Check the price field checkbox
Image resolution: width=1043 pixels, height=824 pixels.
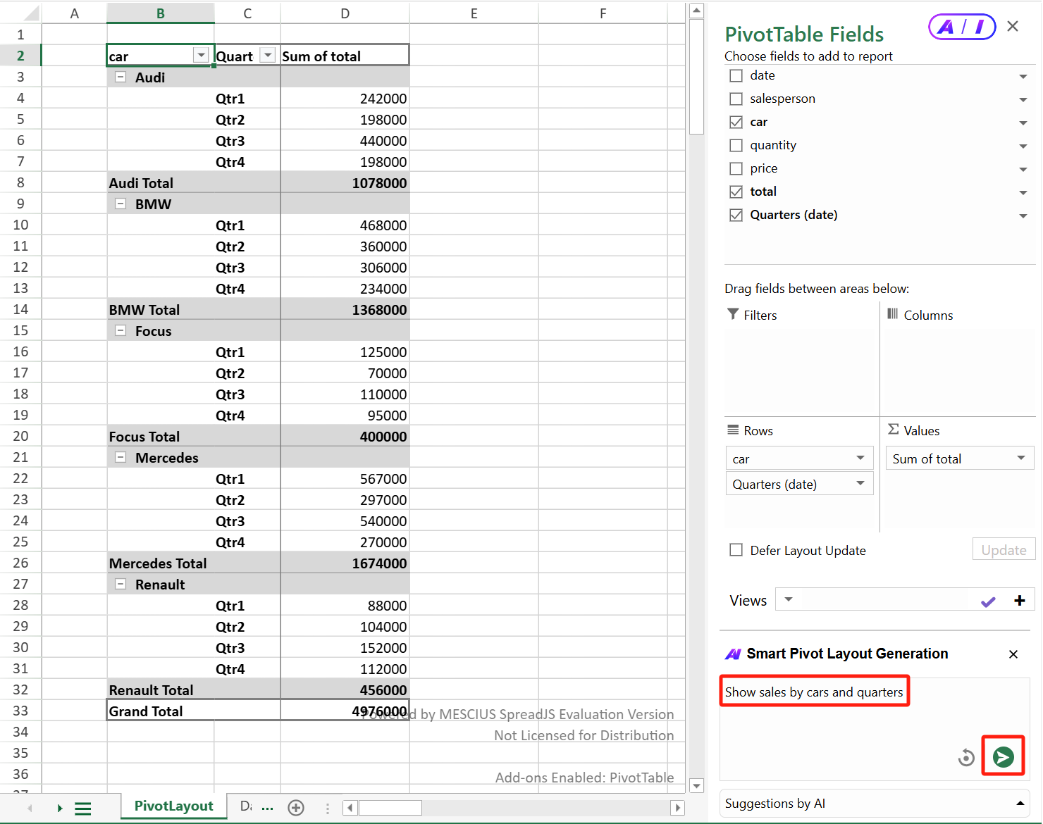click(736, 168)
